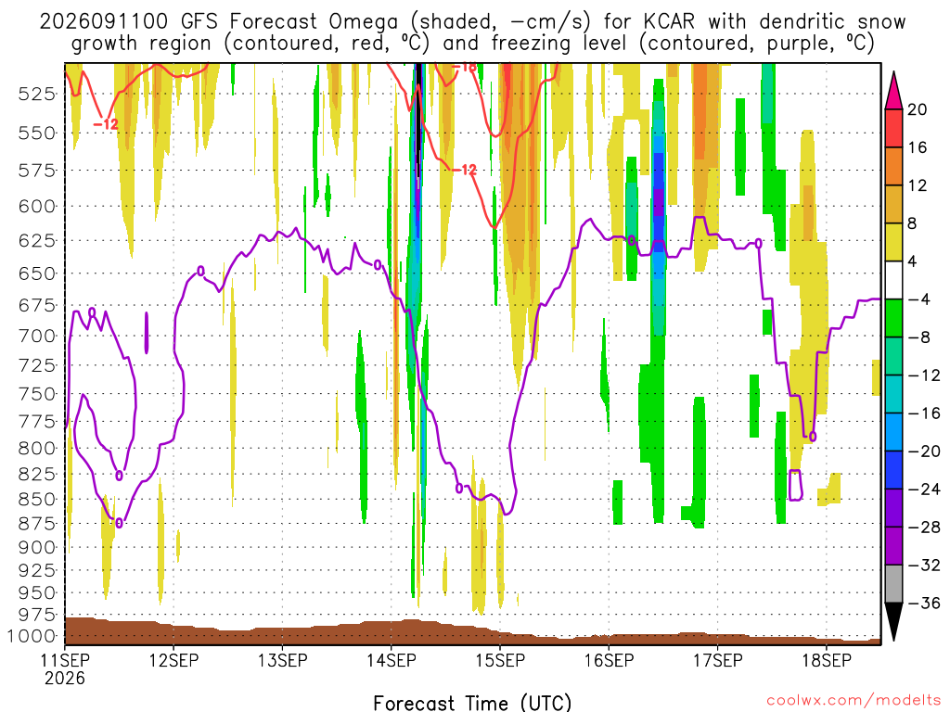Screen dimensions: 950x712
Task: Click the 14SEP time axis label
Action: 391,660
